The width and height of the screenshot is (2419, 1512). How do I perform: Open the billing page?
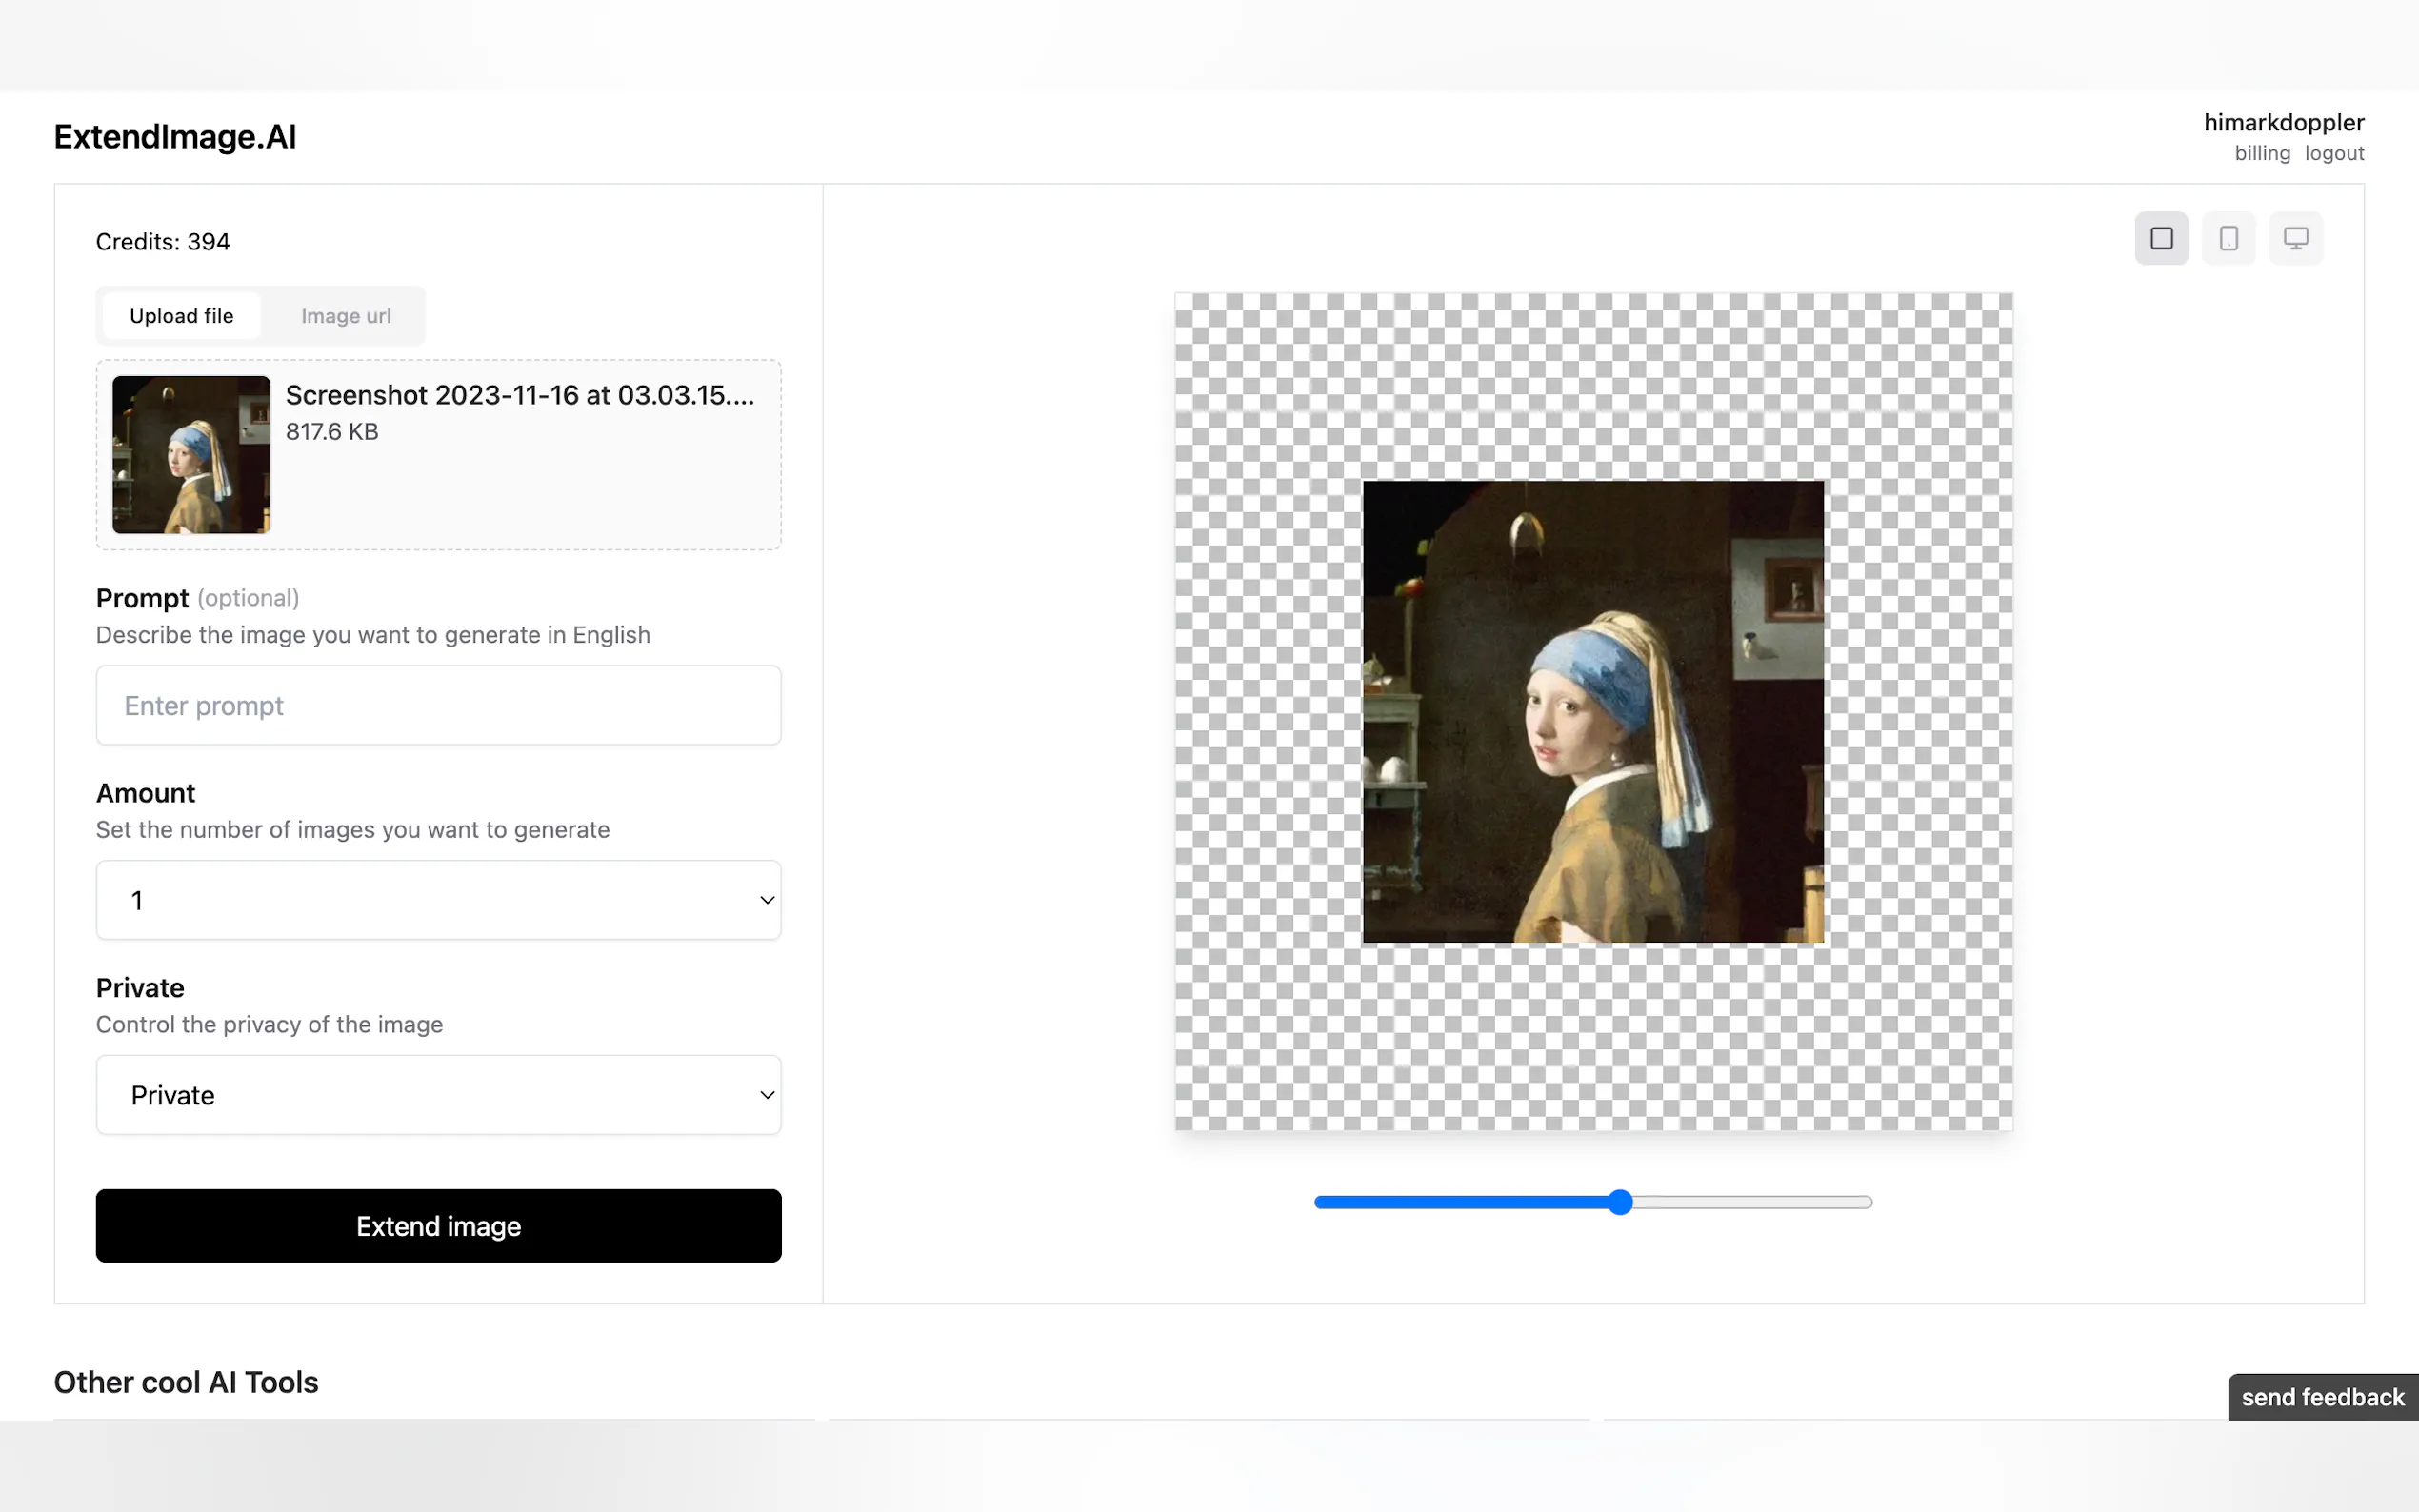coord(2261,153)
